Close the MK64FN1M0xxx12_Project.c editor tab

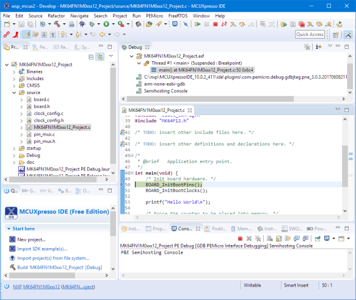point(190,110)
